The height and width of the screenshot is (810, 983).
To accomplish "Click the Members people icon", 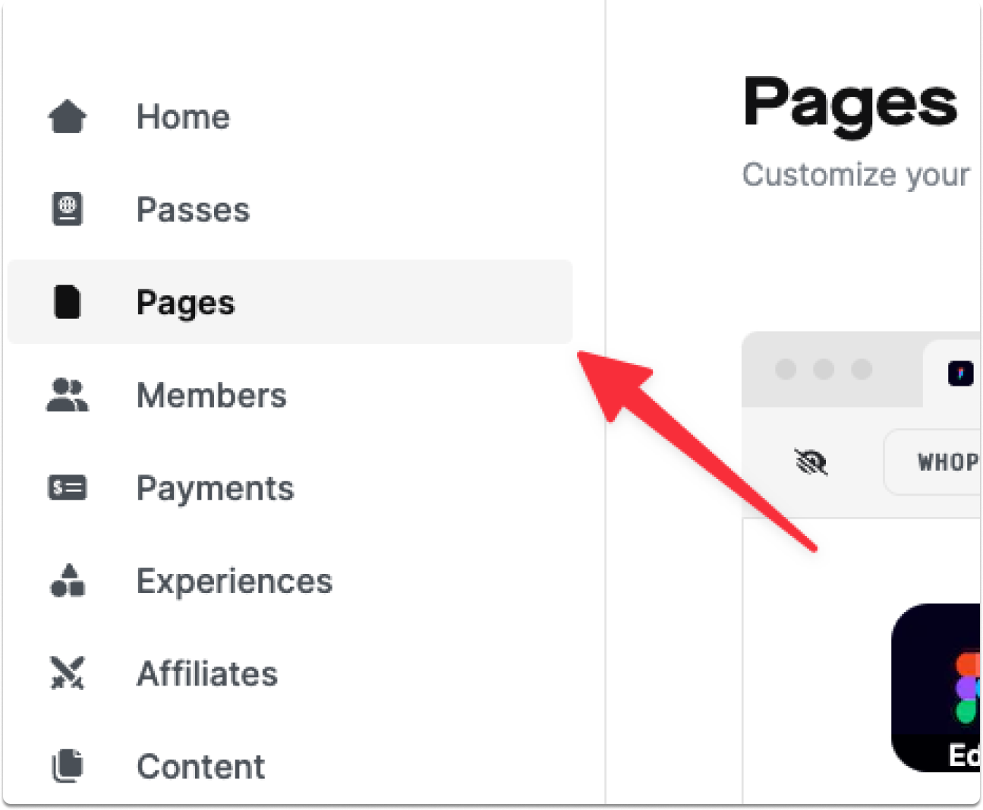I will click(x=68, y=395).
